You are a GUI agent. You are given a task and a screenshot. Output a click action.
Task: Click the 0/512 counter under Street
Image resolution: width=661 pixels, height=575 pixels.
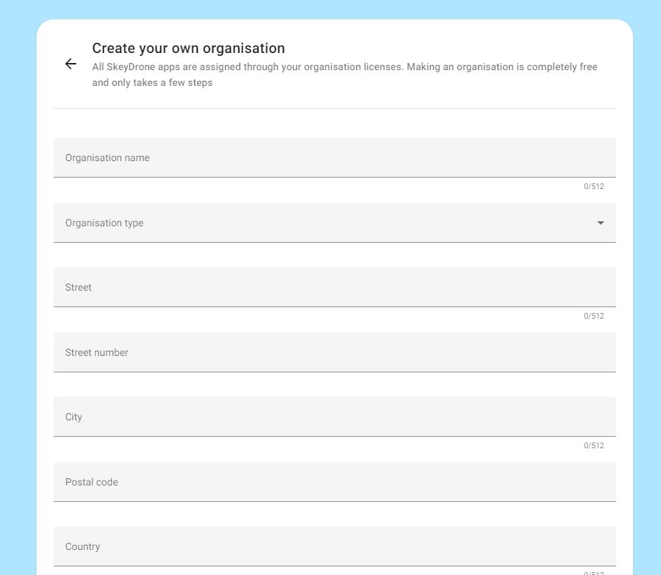(594, 316)
